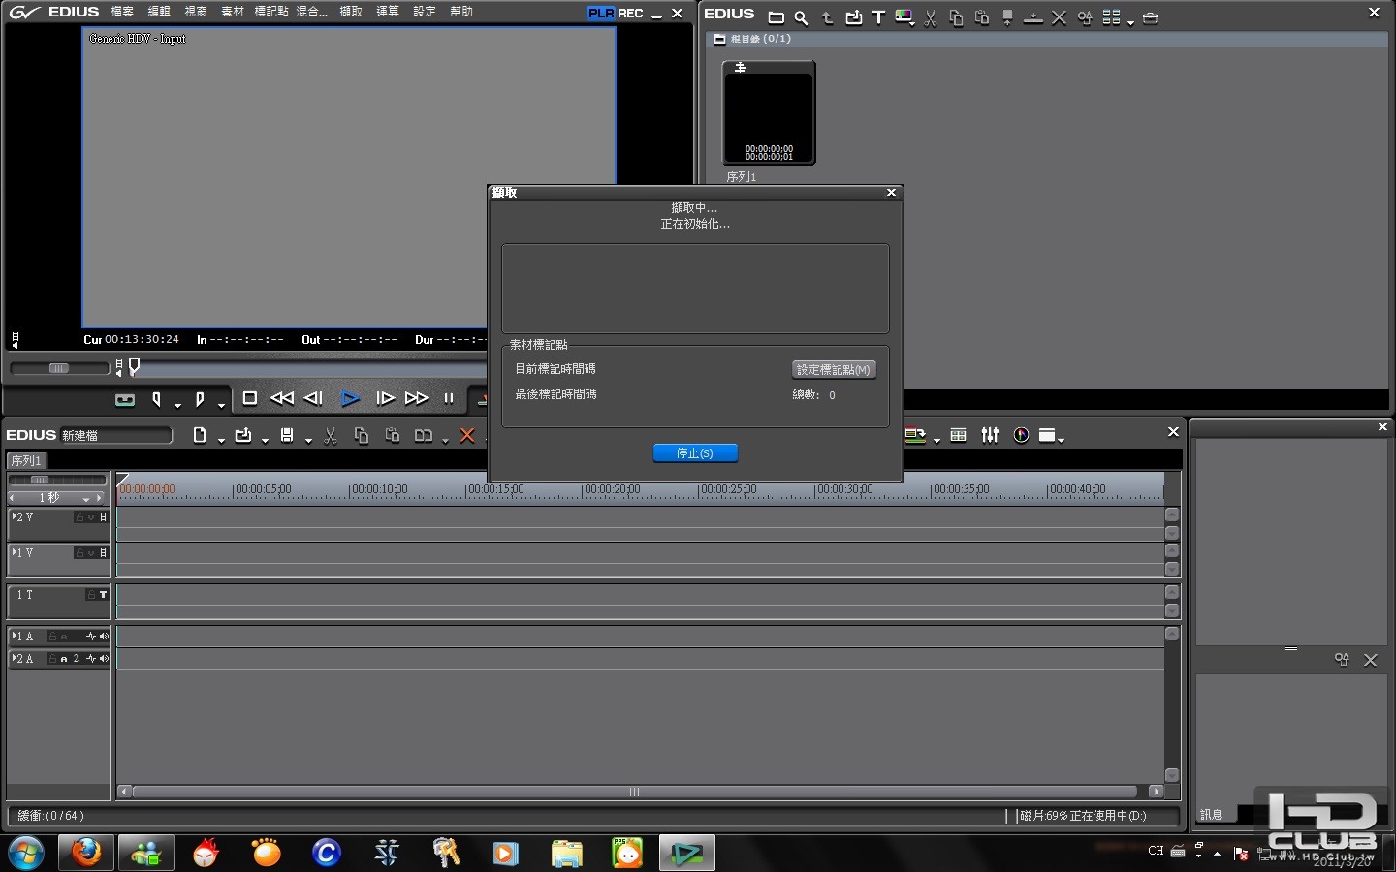The height and width of the screenshot is (872, 1396).
Task: Click the 停止(S) button in capture dialog
Action: [x=695, y=453]
